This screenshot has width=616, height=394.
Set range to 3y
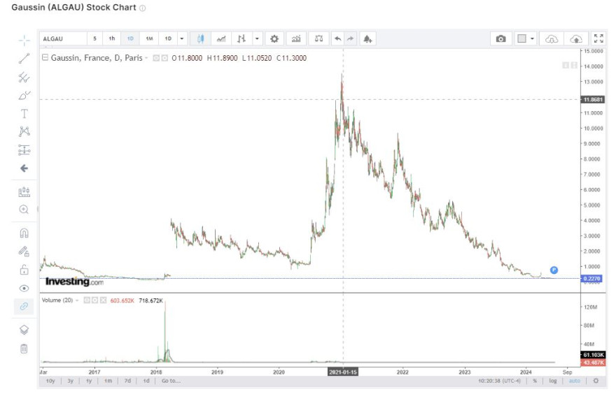pyautogui.click(x=70, y=381)
